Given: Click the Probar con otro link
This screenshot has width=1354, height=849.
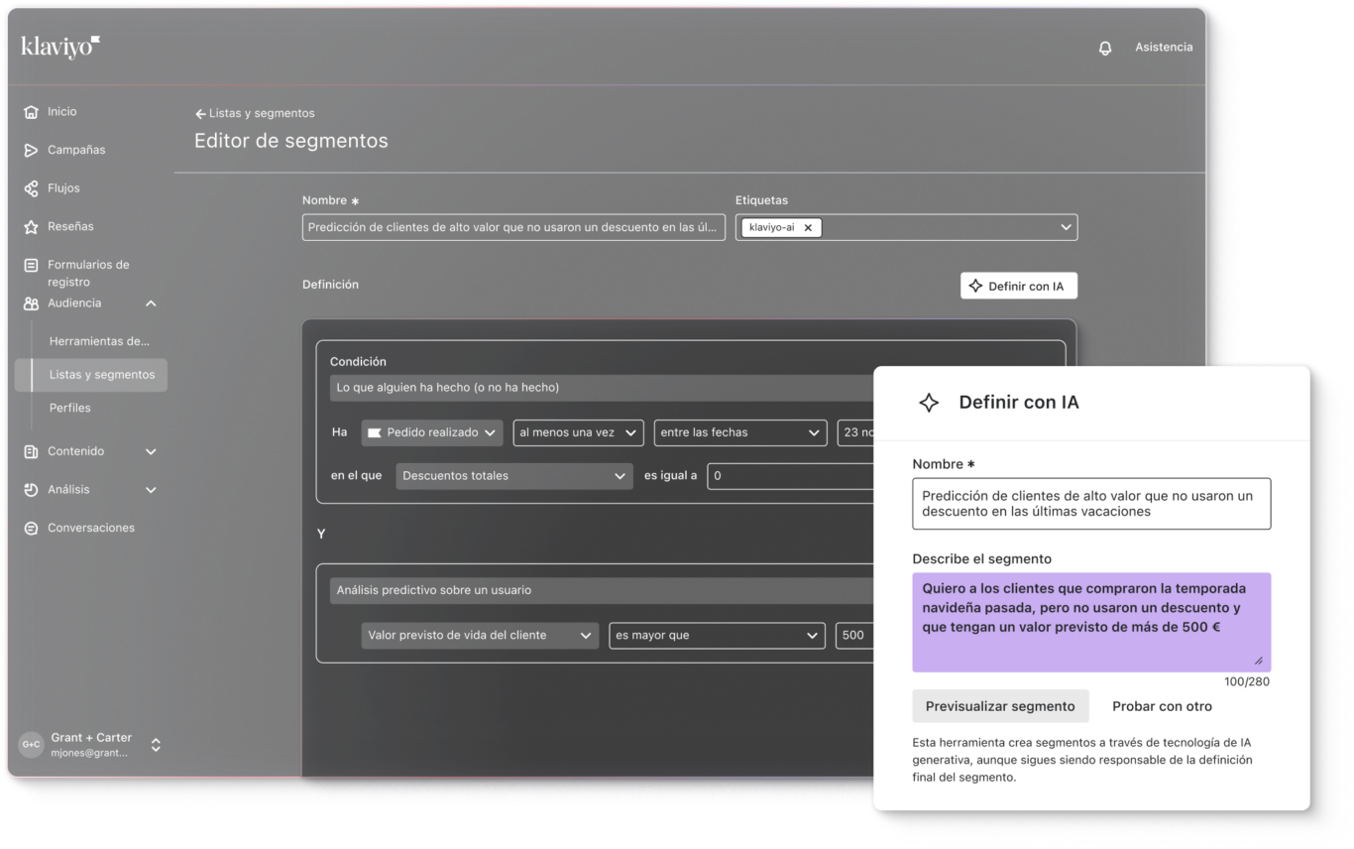Looking at the screenshot, I should tap(1162, 706).
